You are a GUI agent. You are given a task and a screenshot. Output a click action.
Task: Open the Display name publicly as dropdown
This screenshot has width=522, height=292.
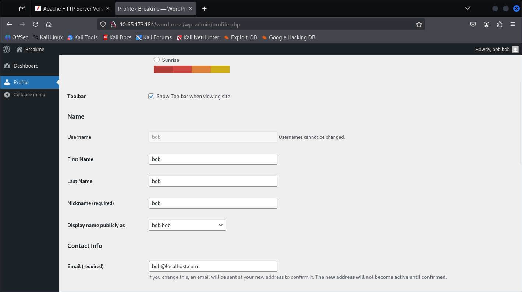point(187,225)
